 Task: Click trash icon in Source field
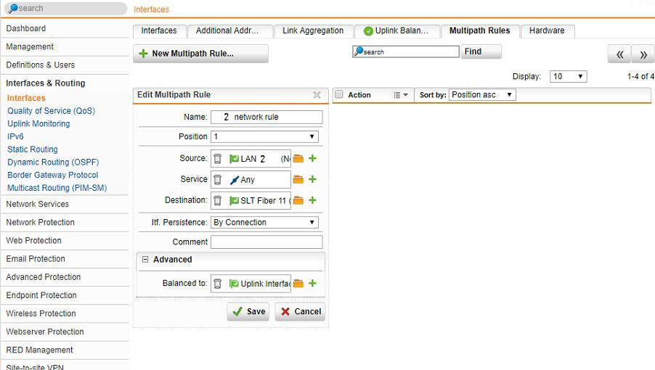pos(217,159)
